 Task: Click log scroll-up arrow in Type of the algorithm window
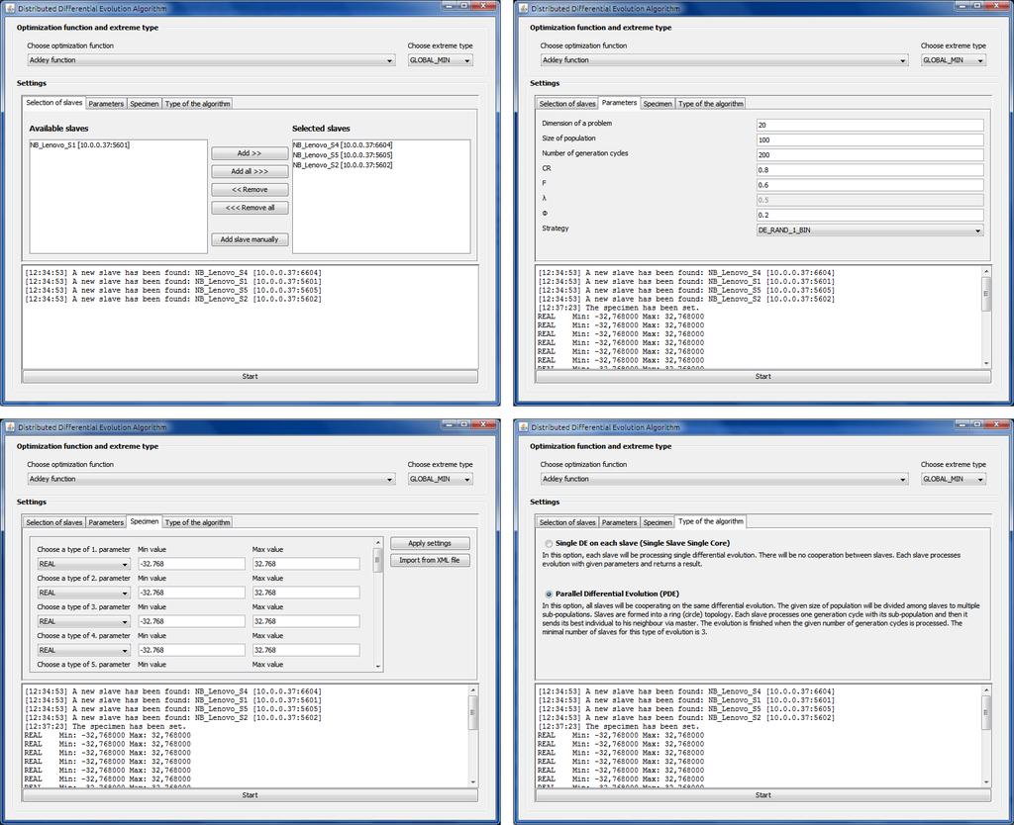point(986,690)
